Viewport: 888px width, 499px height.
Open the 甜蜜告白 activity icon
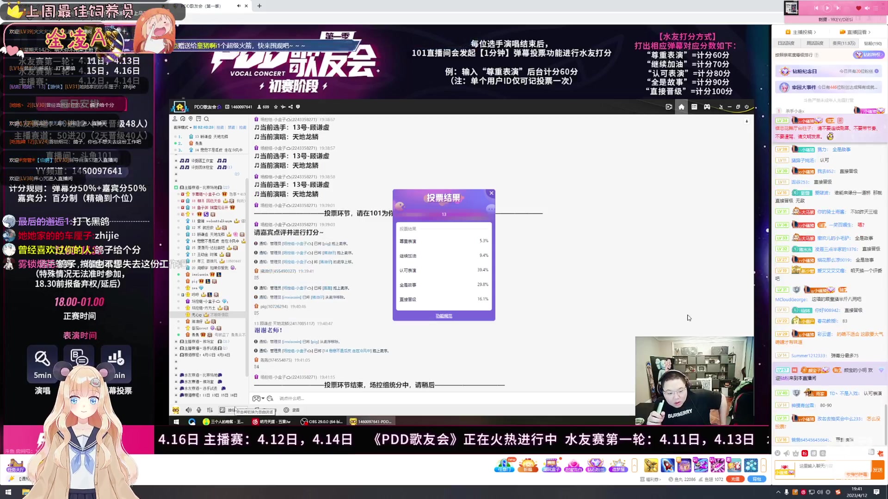573,465
